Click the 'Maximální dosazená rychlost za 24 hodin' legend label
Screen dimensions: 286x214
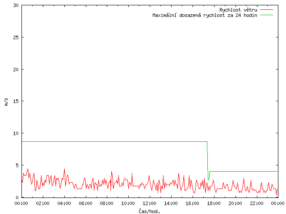(205, 15)
